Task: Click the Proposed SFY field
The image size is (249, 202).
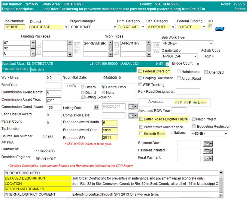Action: (x=110, y=137)
